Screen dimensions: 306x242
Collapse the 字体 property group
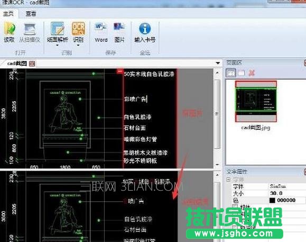coord(228,180)
